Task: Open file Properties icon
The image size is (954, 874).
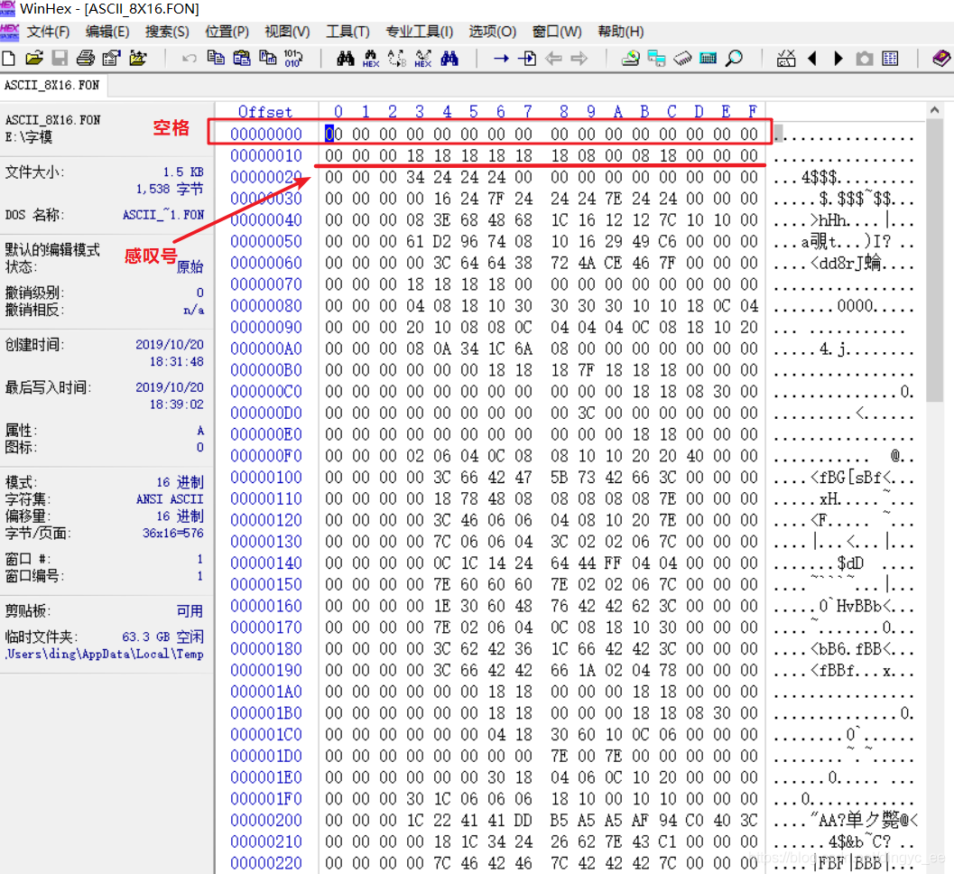Action: tap(111, 59)
